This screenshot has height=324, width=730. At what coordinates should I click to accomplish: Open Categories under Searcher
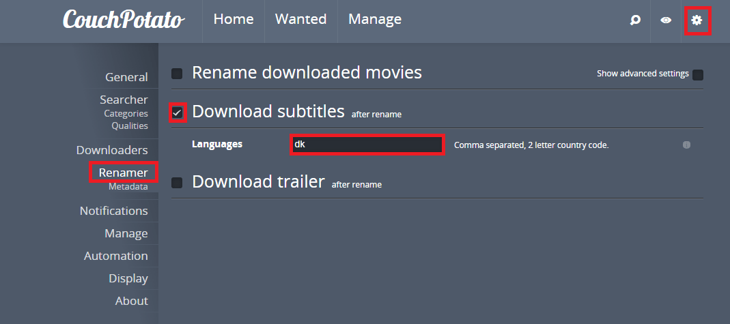126,113
